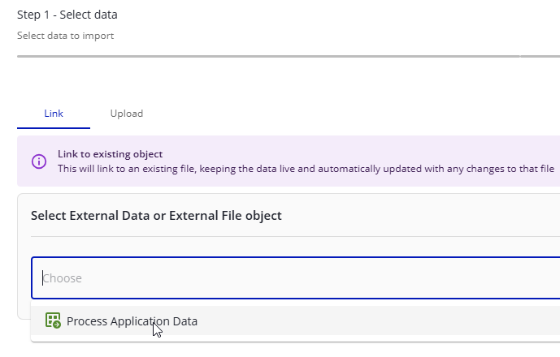The image size is (560, 357).
Task: Click the step progress bar line
Action: pyautogui.click(x=268, y=57)
